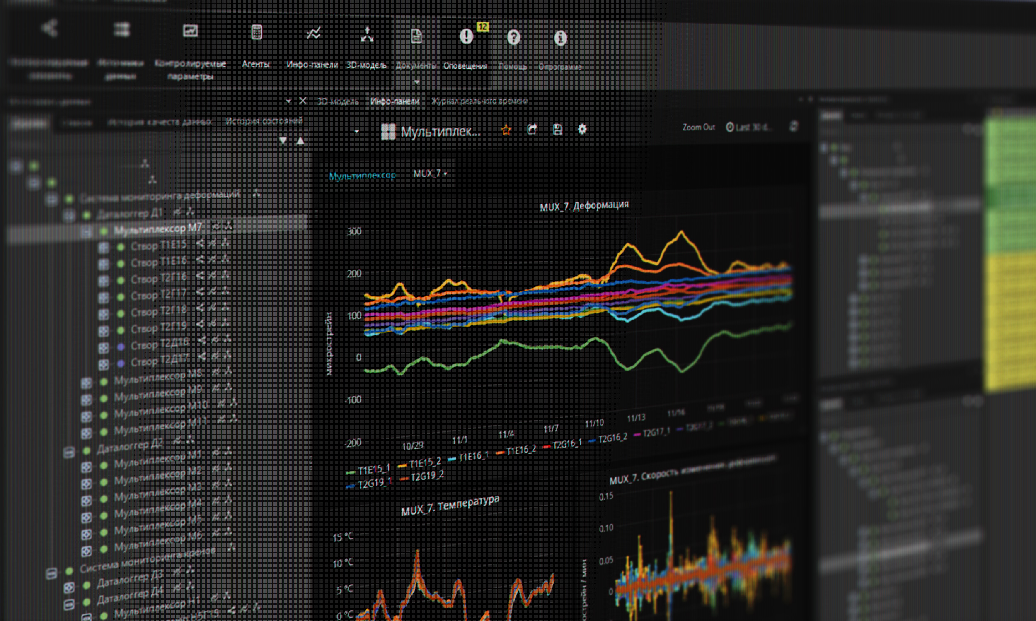1036x621 pixels.
Task: Switch to История состояний tab
Action: [264, 121]
